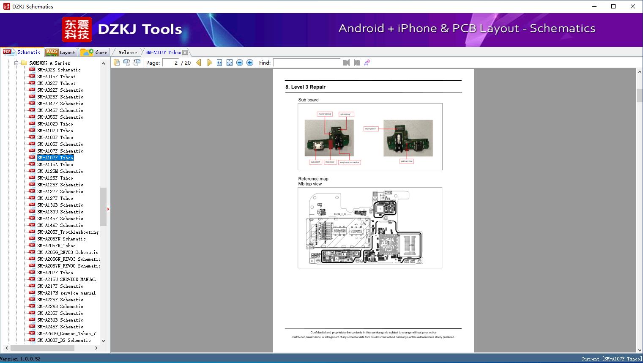Open SM-A022F Tshoot
Viewport: 643px width, 363px height.
(56, 83)
